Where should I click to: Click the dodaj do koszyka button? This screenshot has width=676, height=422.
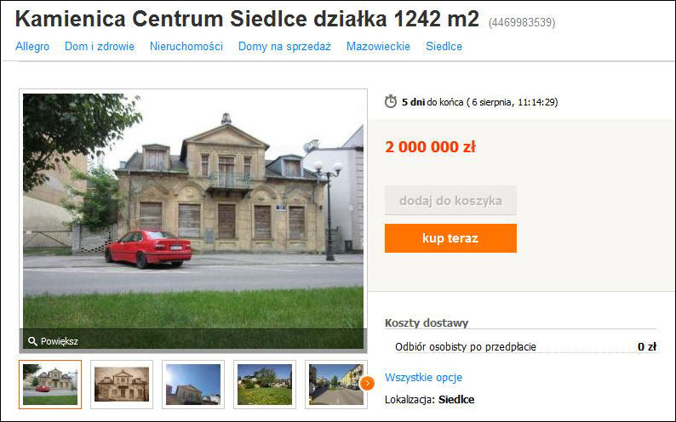tap(450, 201)
